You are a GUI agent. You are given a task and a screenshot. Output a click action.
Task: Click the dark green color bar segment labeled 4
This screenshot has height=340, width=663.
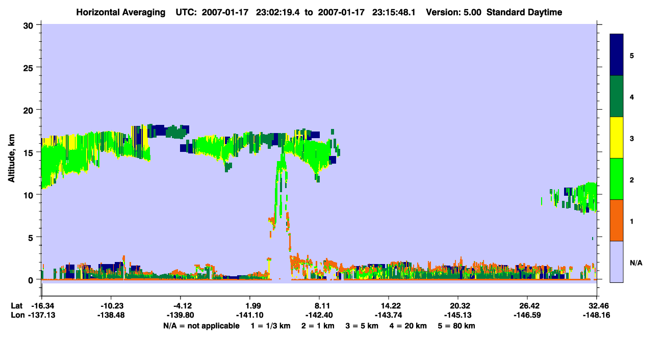(617, 96)
